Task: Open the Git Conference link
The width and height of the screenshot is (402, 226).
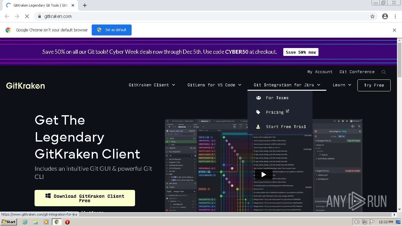Action: point(357,72)
